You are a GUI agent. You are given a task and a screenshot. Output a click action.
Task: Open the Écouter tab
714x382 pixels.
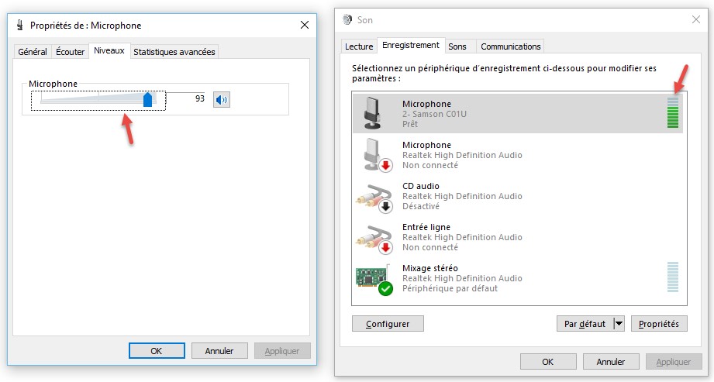71,52
